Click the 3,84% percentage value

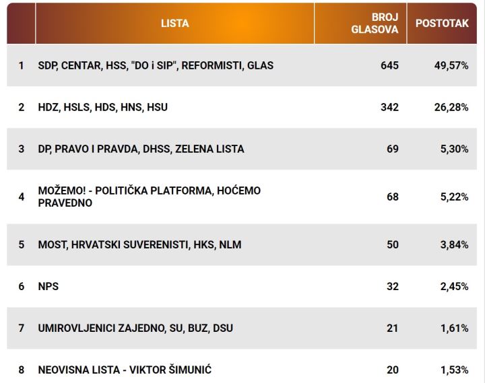[x=455, y=245]
